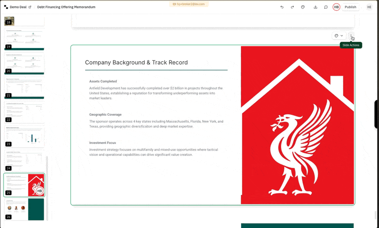Click the external link icon beside Demo Deal
The width and height of the screenshot is (379, 228).
(x=30, y=7)
